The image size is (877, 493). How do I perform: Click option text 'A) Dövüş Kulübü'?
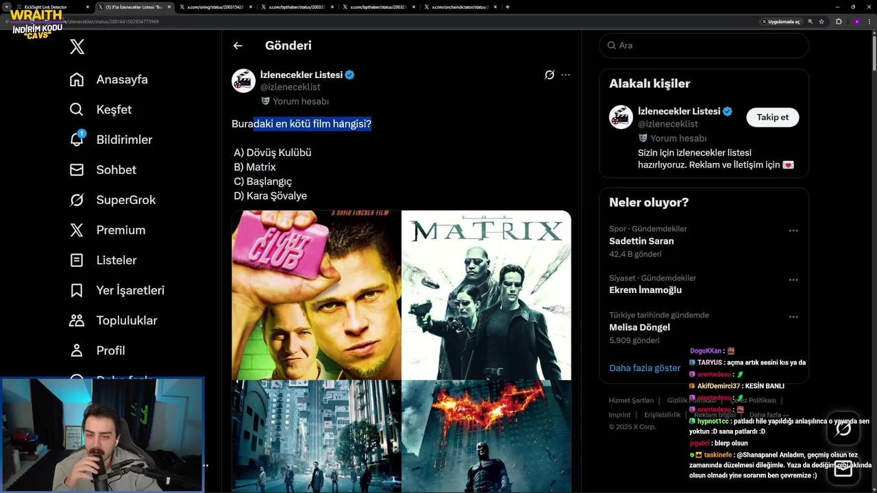[x=273, y=153]
